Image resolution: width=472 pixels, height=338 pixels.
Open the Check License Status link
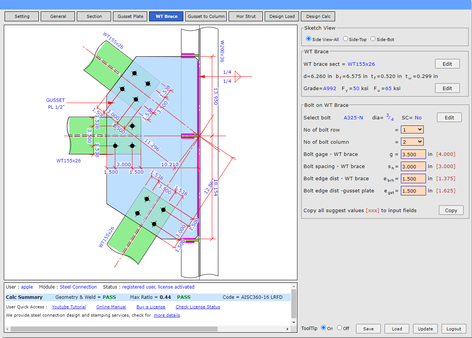click(198, 307)
